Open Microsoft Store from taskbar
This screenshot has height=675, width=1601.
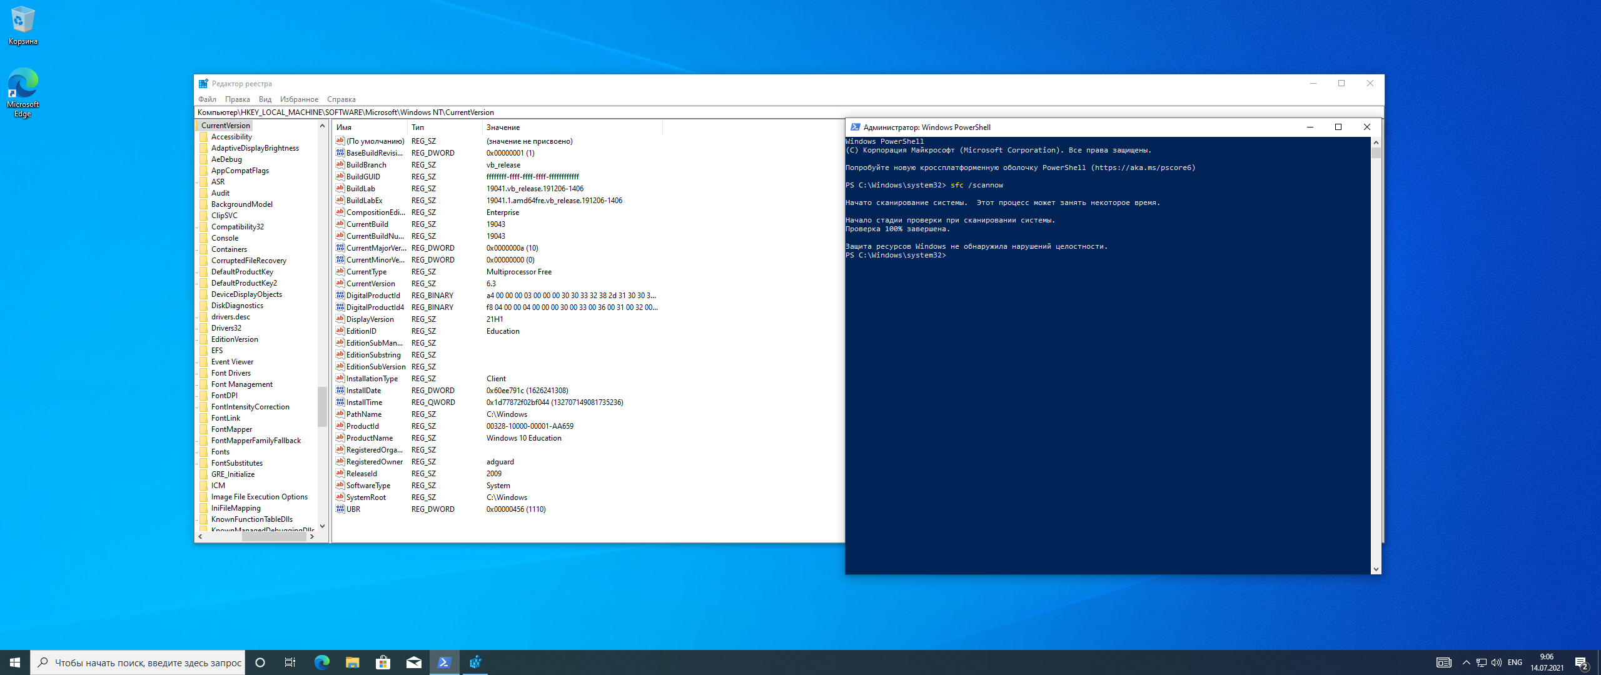point(383,662)
